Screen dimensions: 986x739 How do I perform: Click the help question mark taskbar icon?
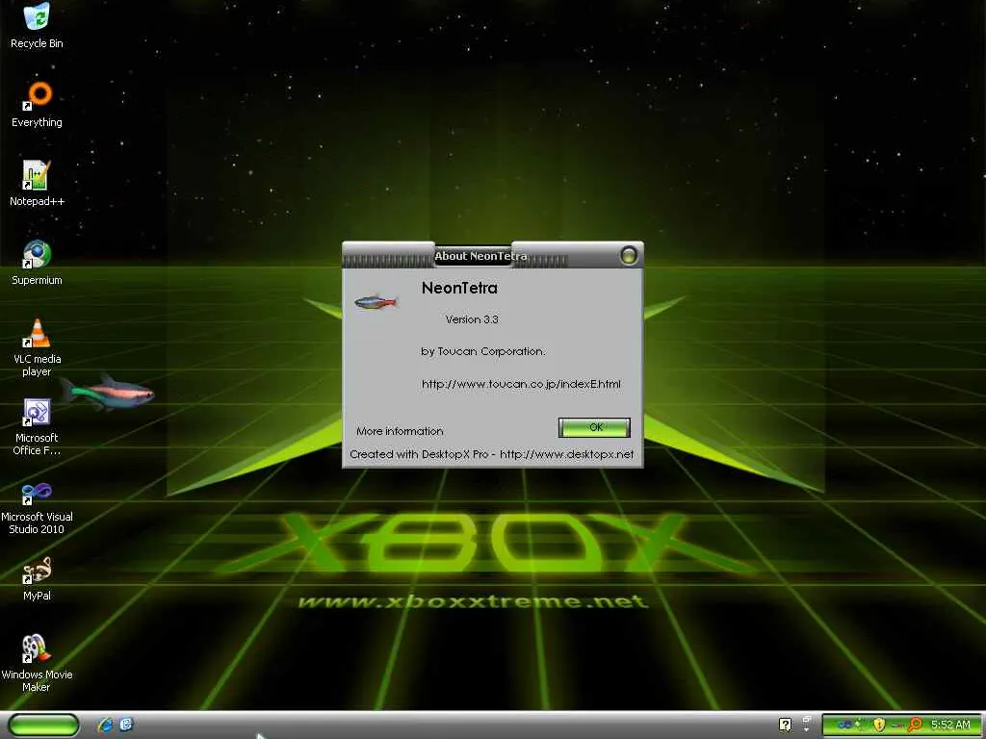point(785,725)
